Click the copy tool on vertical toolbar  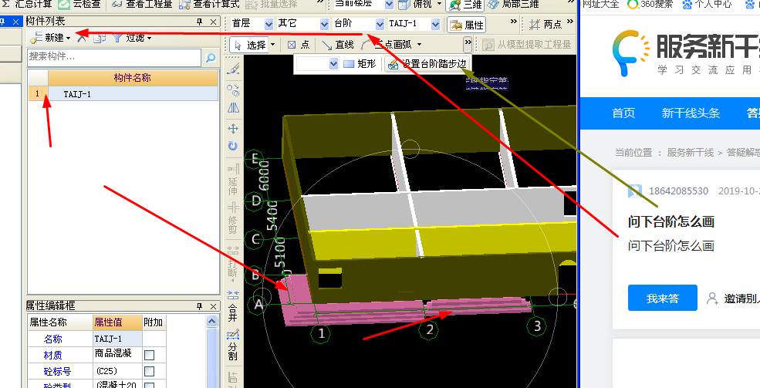(233, 89)
